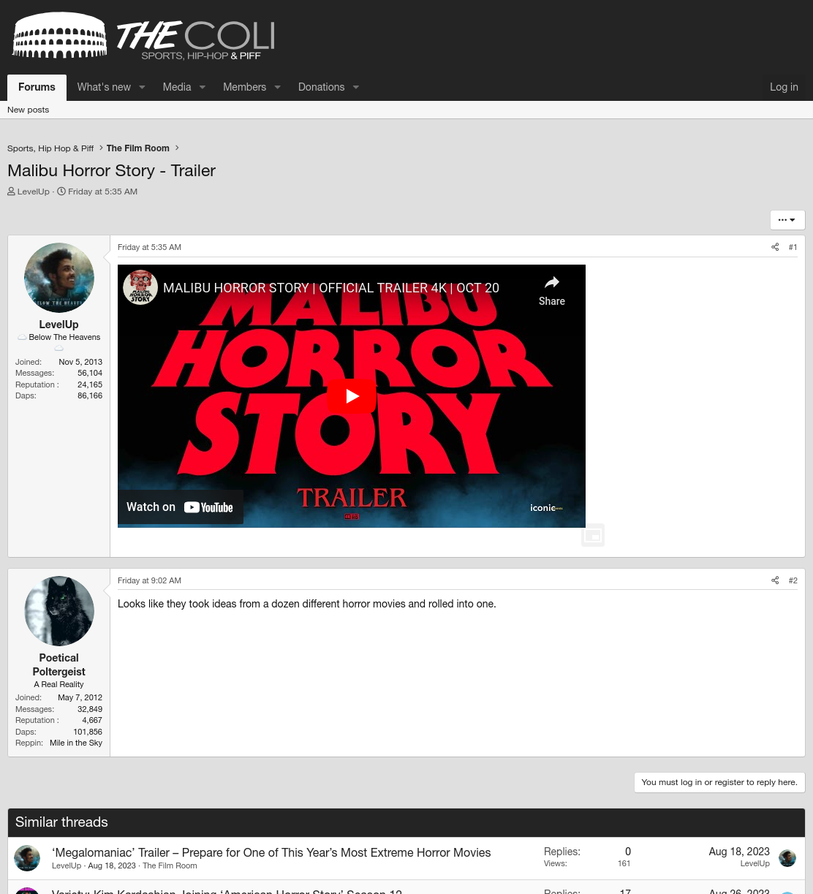The image size is (813, 894).
Task: Expand the What's new dropdown arrow
Action: pos(143,87)
